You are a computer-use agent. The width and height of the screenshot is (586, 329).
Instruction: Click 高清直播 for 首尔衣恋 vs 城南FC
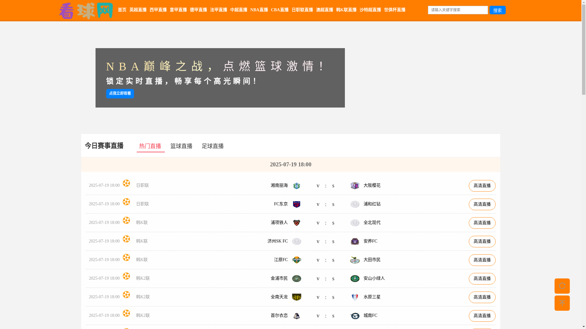pos(482,316)
